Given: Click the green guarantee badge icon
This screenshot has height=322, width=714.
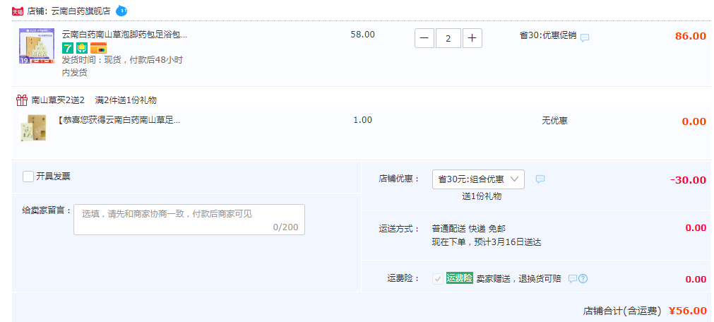Looking at the screenshot, I should [82, 48].
